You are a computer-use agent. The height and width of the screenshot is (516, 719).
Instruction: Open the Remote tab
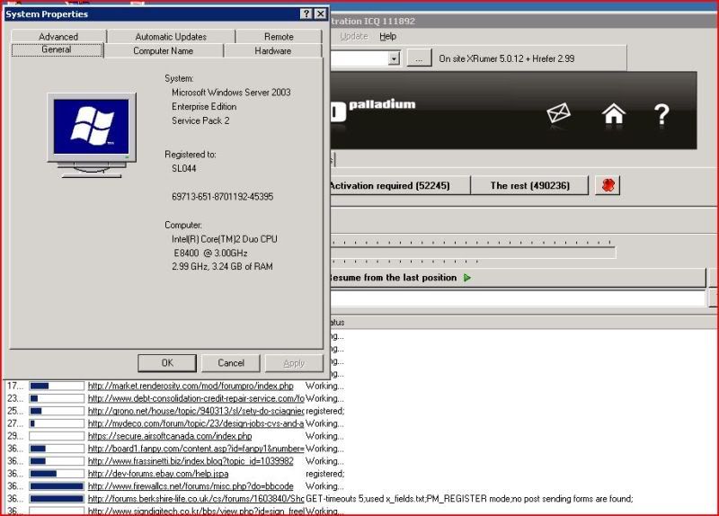[279, 36]
